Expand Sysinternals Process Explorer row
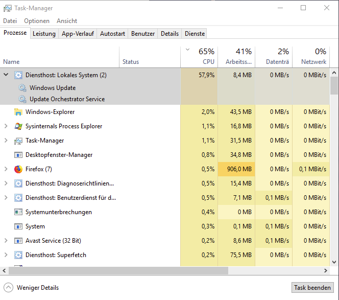339x300 pixels. [6, 126]
